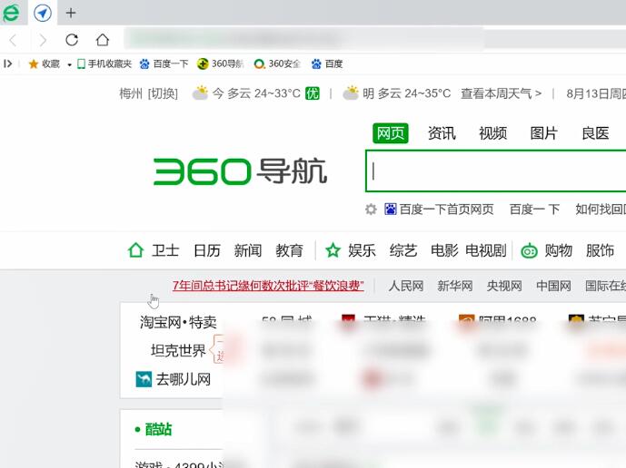Open the 服饰 category

pos(600,250)
